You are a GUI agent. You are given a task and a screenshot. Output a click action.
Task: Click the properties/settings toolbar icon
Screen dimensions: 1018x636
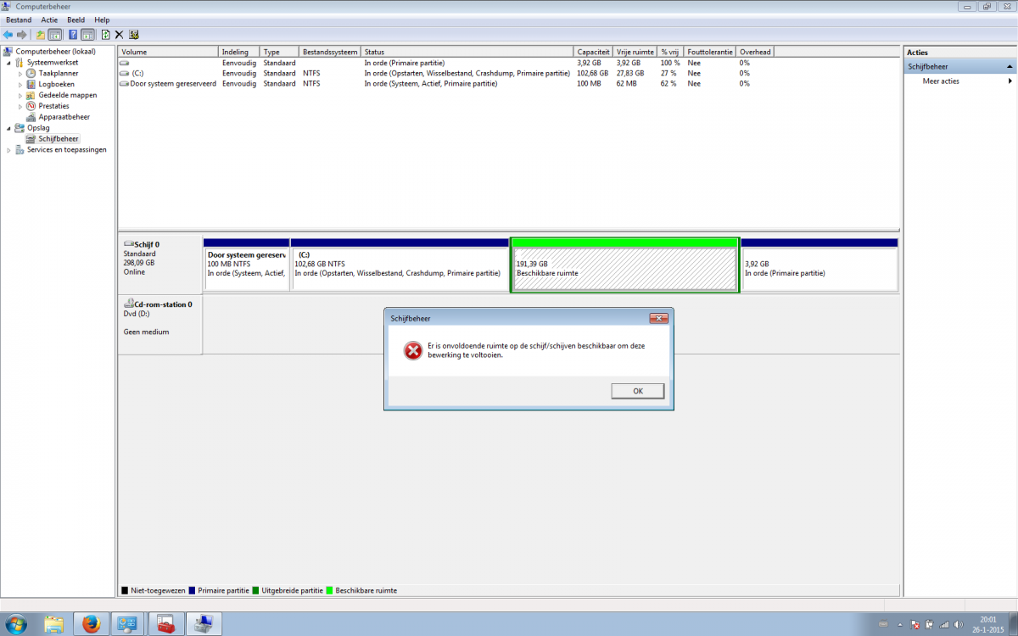click(x=134, y=35)
